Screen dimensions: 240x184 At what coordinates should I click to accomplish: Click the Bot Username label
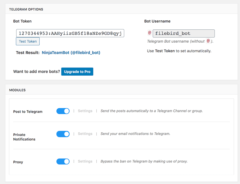point(157,21)
